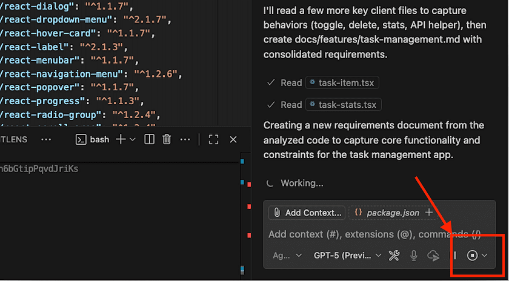Stop the running chat request
The width and height of the screenshot is (509, 281).
tap(472, 256)
